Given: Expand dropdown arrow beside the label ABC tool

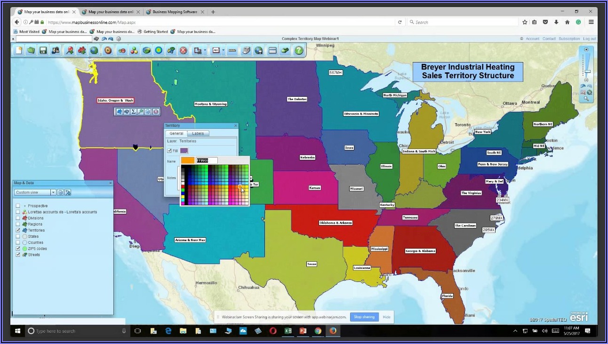Looking at the screenshot, I should (x=223, y=50).
